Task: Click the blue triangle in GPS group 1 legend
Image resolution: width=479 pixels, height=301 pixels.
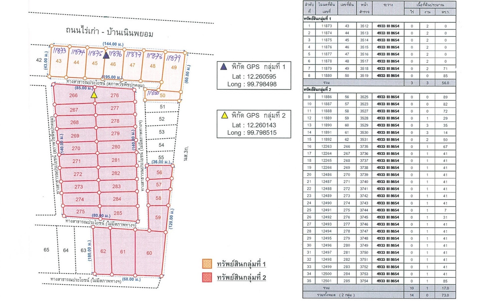Action: pos(223,67)
